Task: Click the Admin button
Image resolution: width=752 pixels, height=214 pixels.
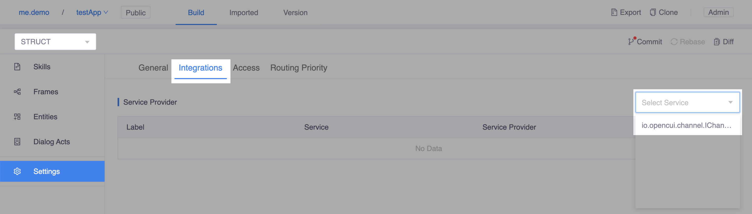Action: [x=719, y=12]
